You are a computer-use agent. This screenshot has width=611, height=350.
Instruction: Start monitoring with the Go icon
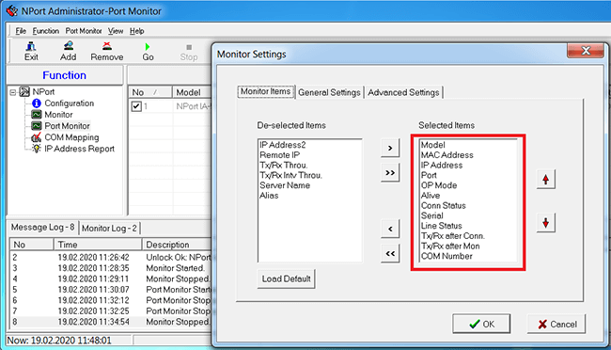tap(148, 51)
